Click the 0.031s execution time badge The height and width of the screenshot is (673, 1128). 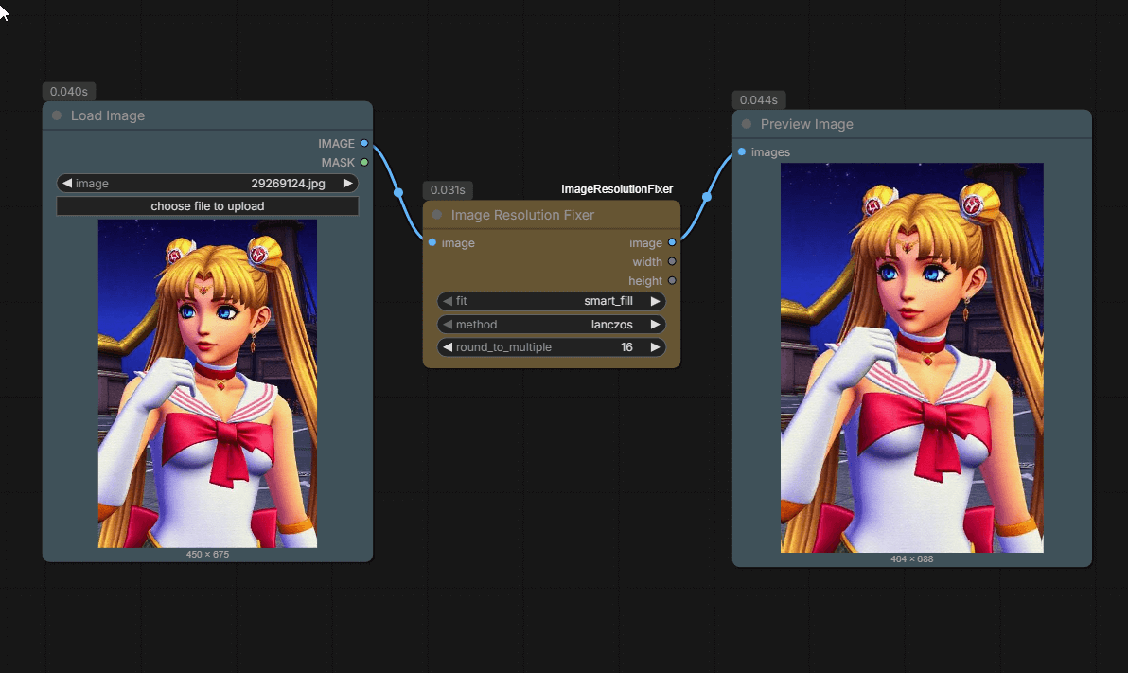448,190
